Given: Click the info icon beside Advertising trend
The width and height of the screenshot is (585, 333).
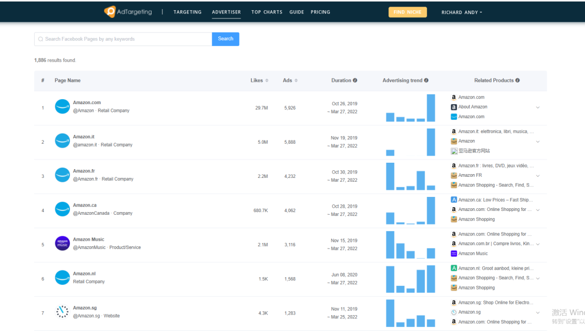Looking at the screenshot, I should (x=426, y=80).
